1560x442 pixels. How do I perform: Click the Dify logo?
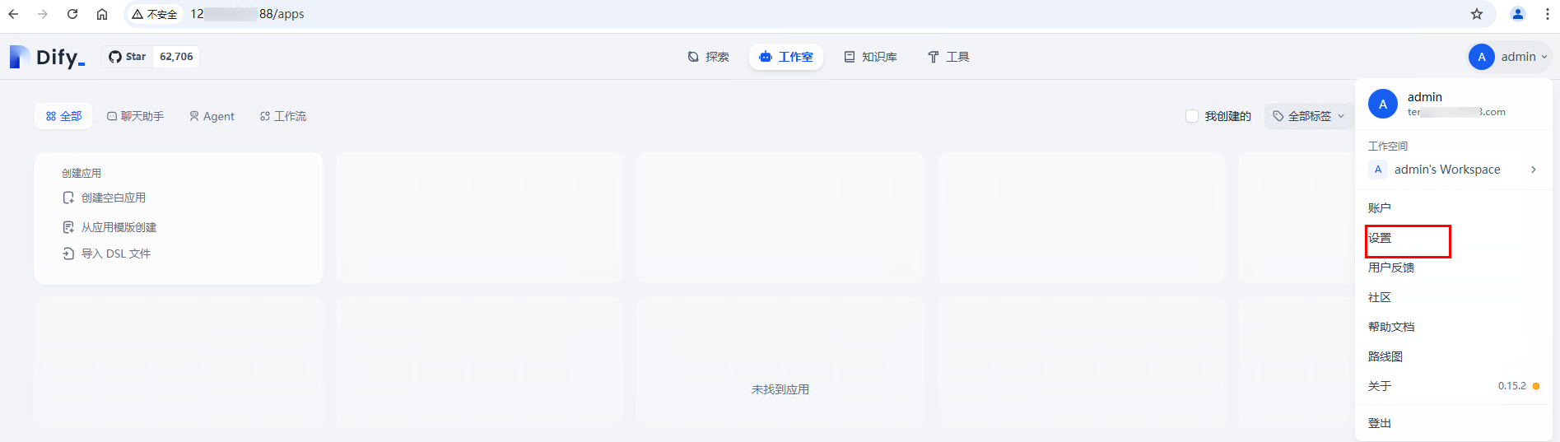[47, 57]
